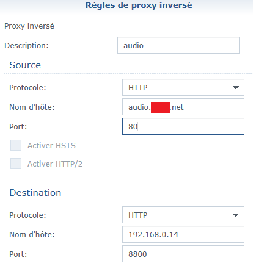Click the "Proxy inversé" section label
This screenshot has width=253, height=266.
point(29,26)
